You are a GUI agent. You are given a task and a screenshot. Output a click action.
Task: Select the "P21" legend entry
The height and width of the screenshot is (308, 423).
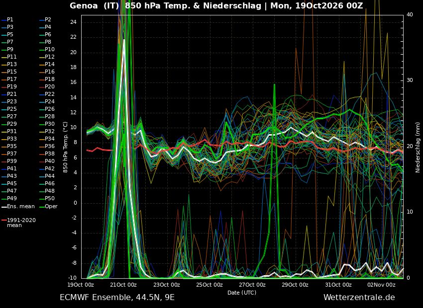point(9,94)
